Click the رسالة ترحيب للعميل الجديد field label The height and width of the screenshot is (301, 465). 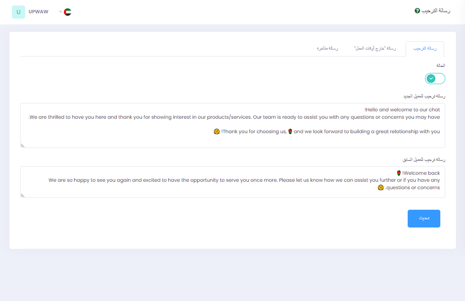[424, 96]
